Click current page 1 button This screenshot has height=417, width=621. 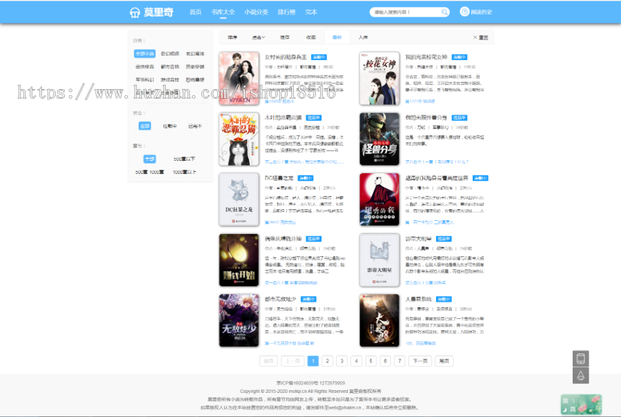(313, 361)
